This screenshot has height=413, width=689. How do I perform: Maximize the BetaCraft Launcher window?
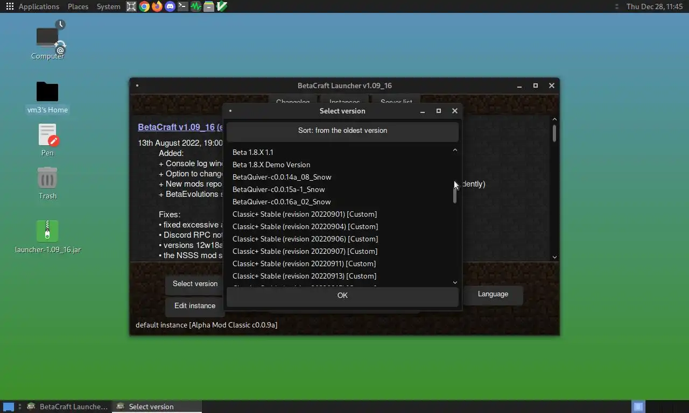tap(536, 86)
